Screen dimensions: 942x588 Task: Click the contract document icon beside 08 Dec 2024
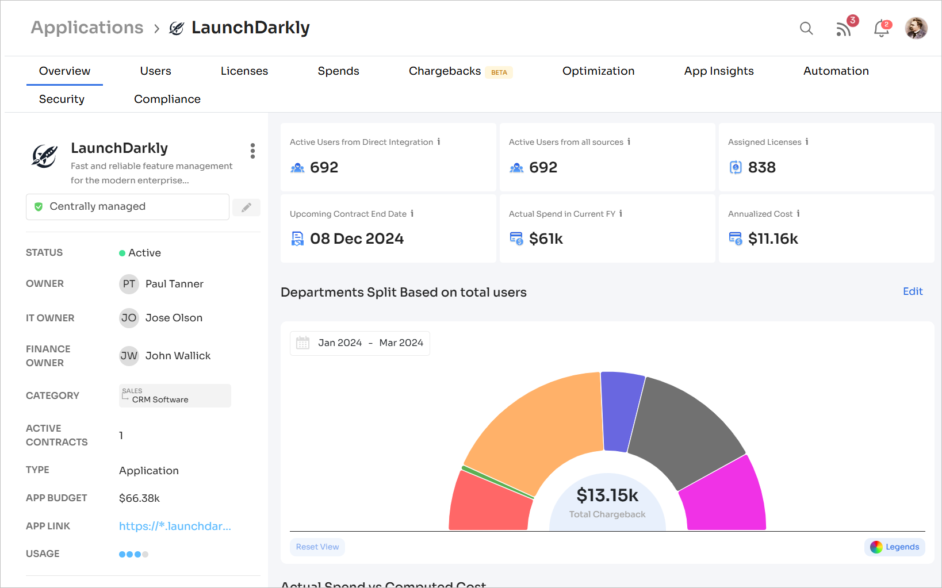[297, 239]
